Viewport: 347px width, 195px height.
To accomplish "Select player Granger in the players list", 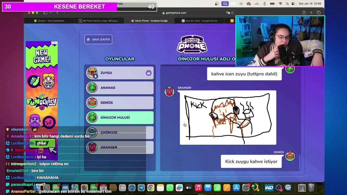I will click(120, 147).
